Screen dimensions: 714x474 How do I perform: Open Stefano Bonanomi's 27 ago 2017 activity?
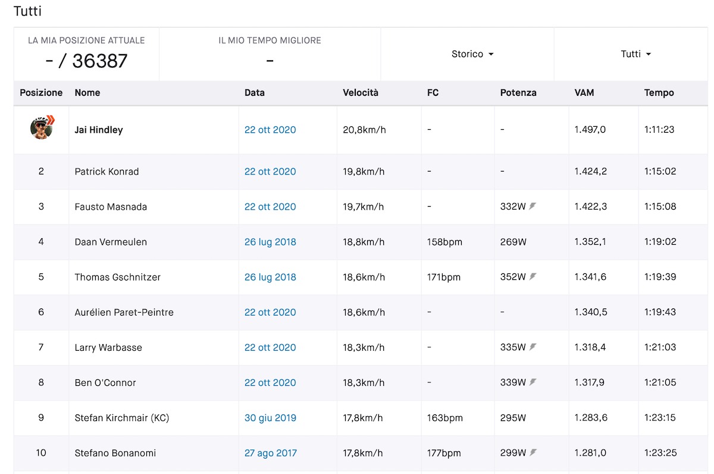pos(271,453)
